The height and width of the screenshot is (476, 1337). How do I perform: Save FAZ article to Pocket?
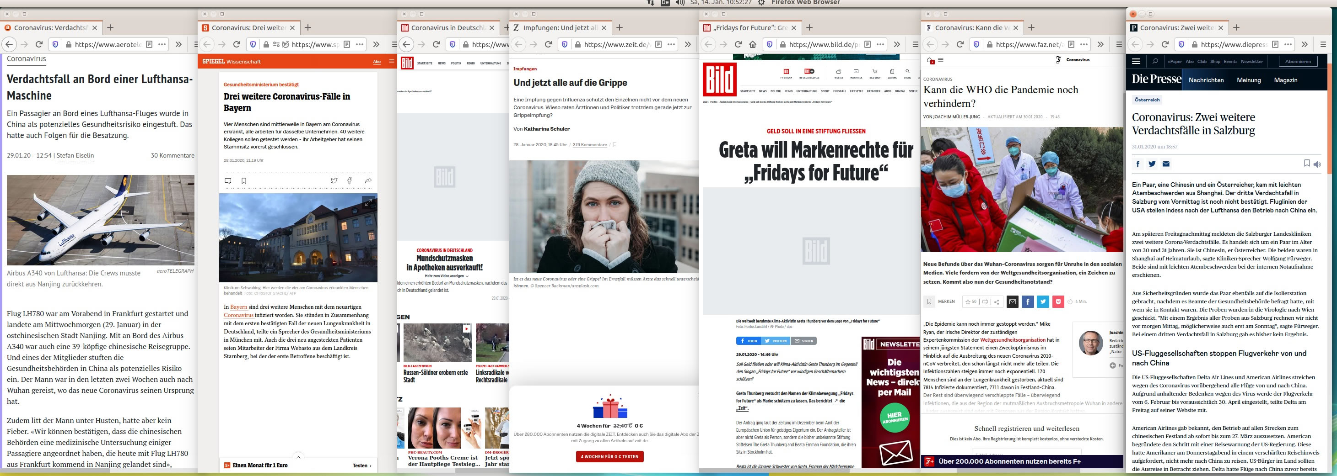[1058, 301]
